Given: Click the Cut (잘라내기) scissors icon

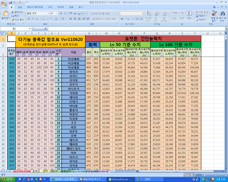Looking at the screenshot, I should tap(13, 11).
